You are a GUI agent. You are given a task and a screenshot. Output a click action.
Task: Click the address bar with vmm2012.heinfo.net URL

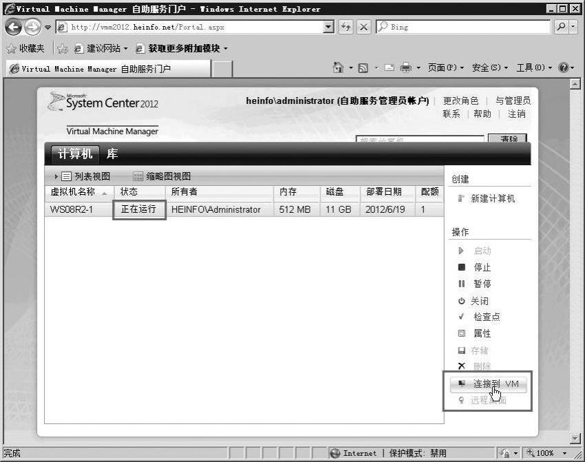(x=190, y=27)
